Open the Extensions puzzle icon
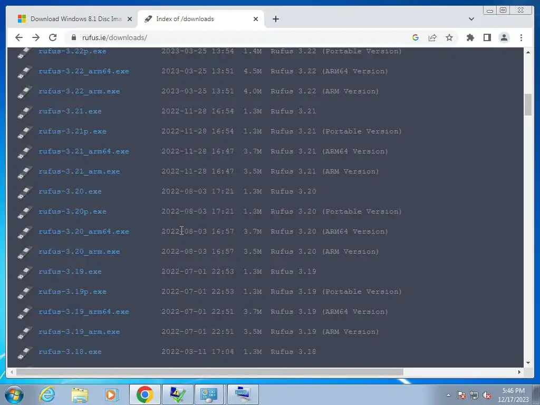 point(470,37)
